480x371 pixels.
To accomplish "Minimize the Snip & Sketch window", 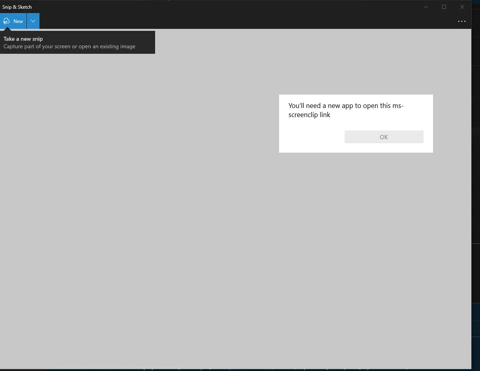I will click(426, 7).
